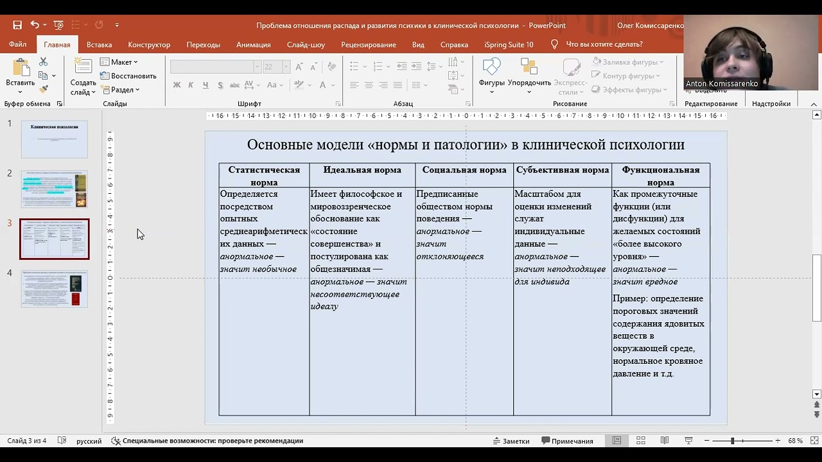Click accessibility 'Специальные возможности' status

[x=207, y=441]
